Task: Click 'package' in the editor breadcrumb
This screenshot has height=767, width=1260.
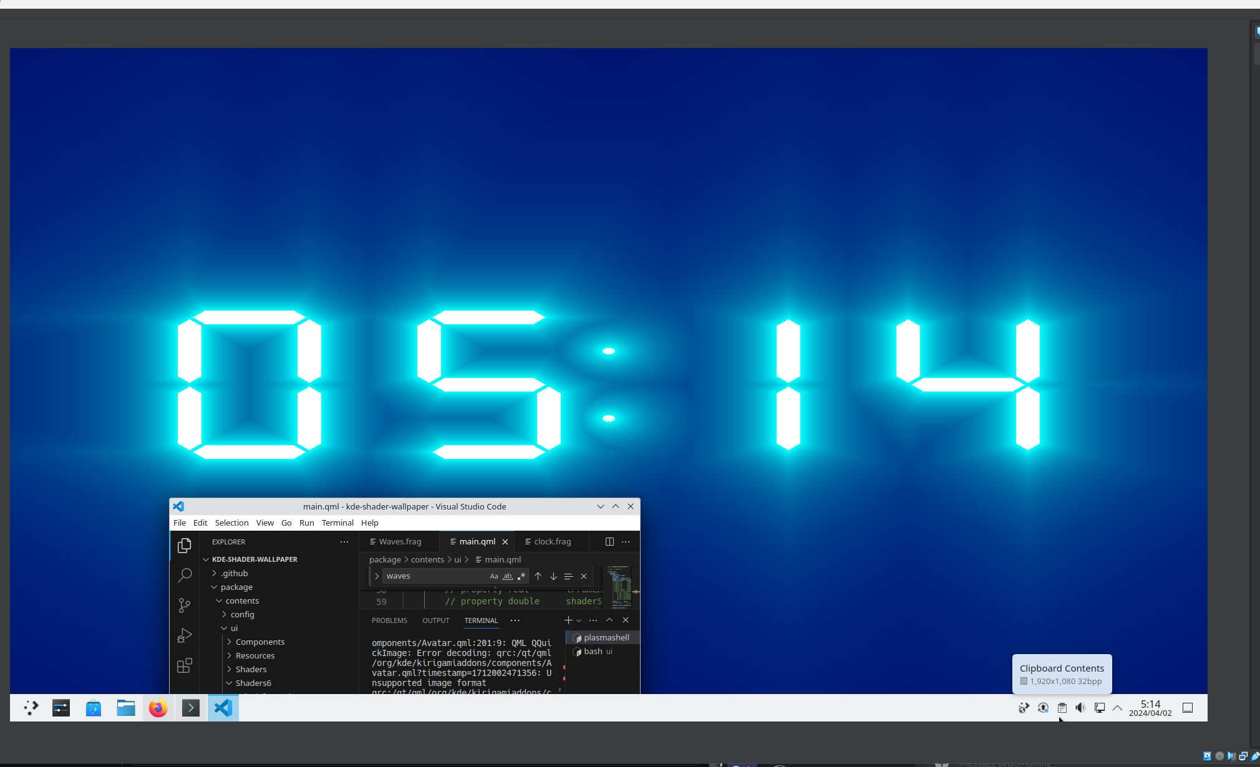Action: 385,560
